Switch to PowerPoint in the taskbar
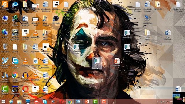This screenshot has height=104, width=185. [x=87, y=101]
